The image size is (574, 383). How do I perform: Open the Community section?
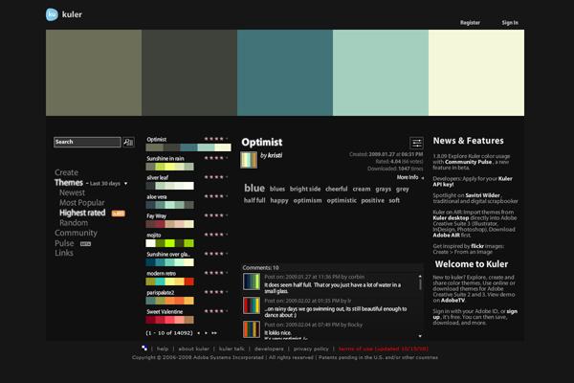click(x=76, y=233)
